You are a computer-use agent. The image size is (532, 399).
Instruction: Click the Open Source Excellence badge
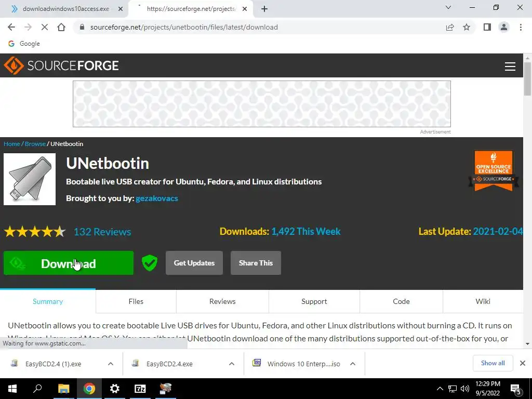[x=494, y=170]
